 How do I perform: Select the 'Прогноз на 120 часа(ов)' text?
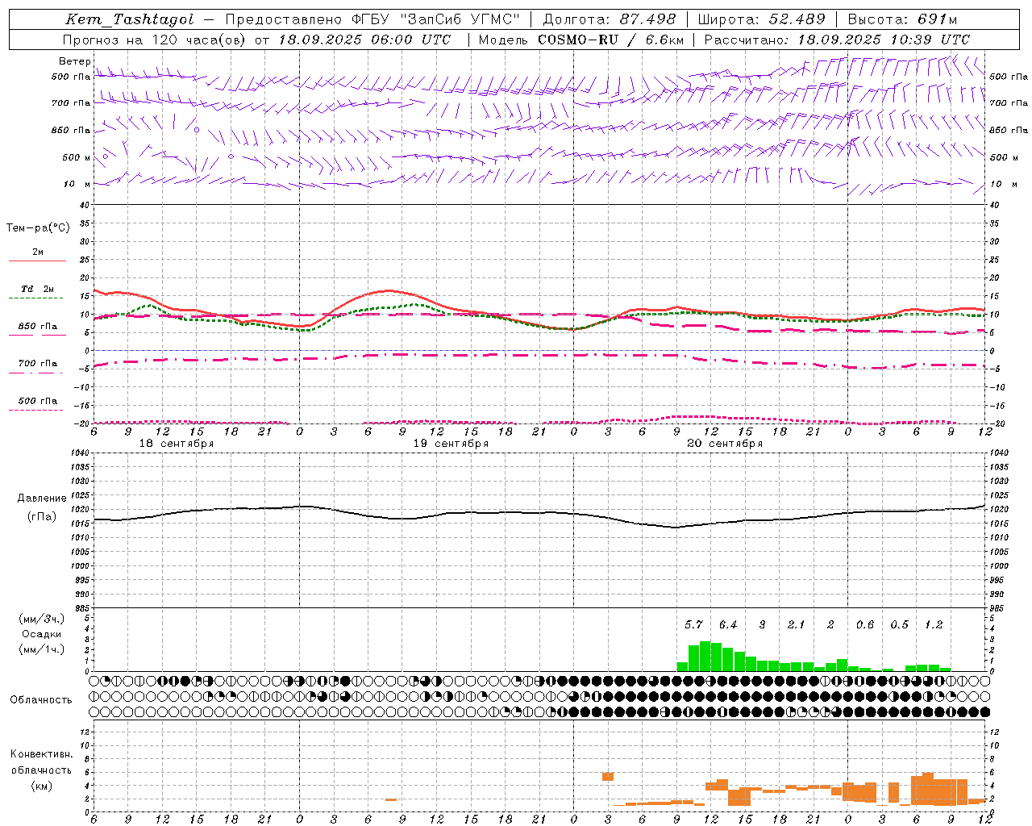coord(156,40)
